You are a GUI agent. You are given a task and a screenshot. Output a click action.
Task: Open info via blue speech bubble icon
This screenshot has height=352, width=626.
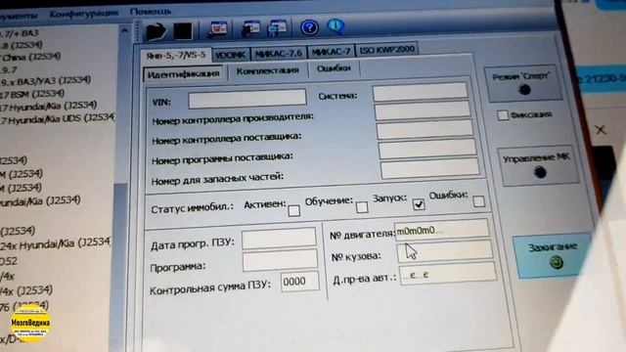(x=335, y=26)
